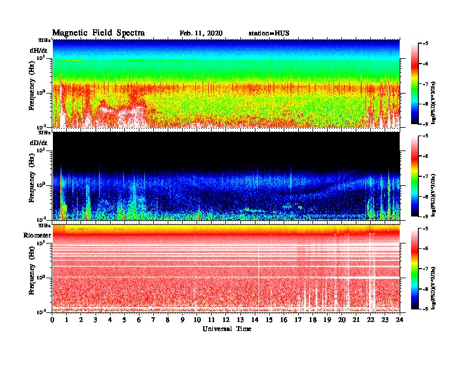
Task: Click the "Riometer" panel label
Action: click(x=37, y=235)
